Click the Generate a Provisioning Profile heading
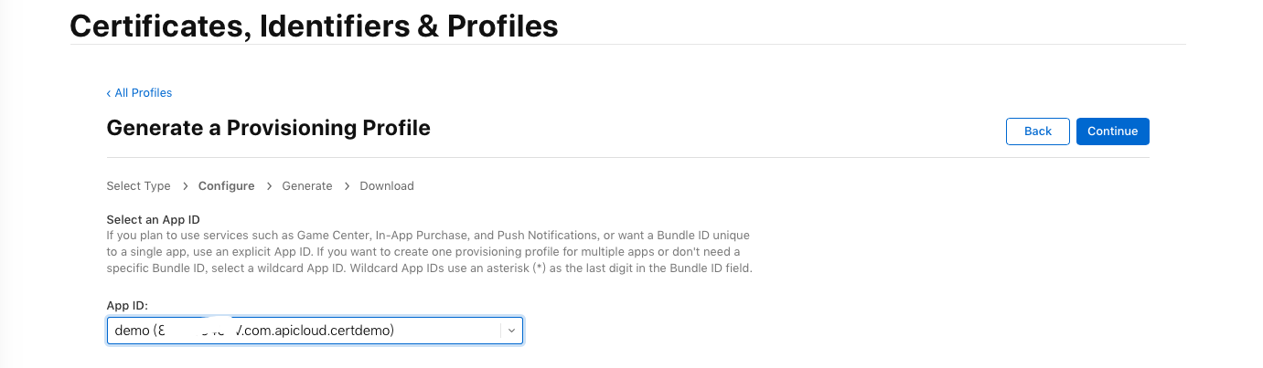1263x368 pixels. (268, 128)
